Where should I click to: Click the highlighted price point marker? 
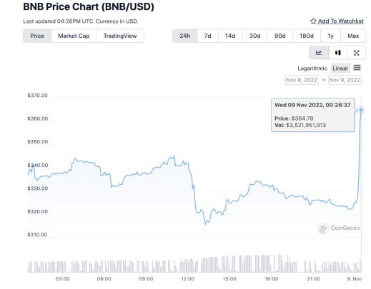[361, 110]
